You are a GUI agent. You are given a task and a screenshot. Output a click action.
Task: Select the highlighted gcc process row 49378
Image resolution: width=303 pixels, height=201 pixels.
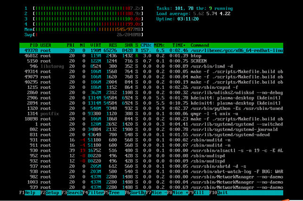151,50
